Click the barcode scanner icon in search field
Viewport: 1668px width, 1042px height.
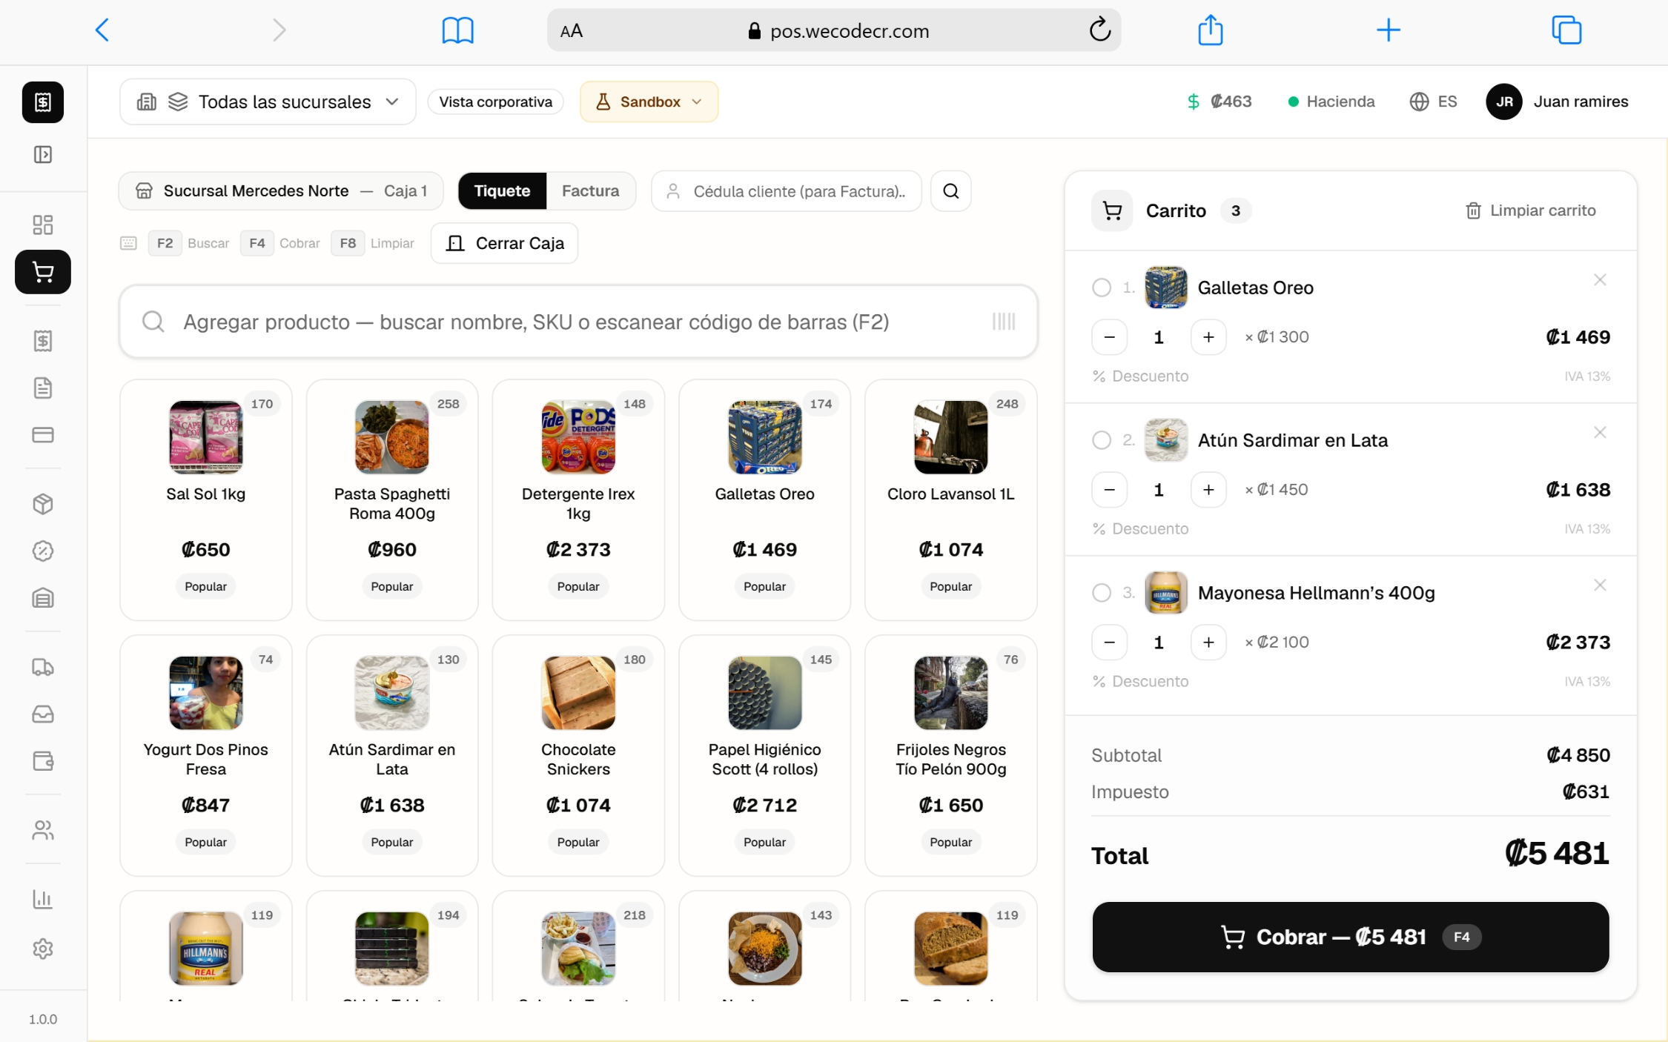[x=1004, y=322]
